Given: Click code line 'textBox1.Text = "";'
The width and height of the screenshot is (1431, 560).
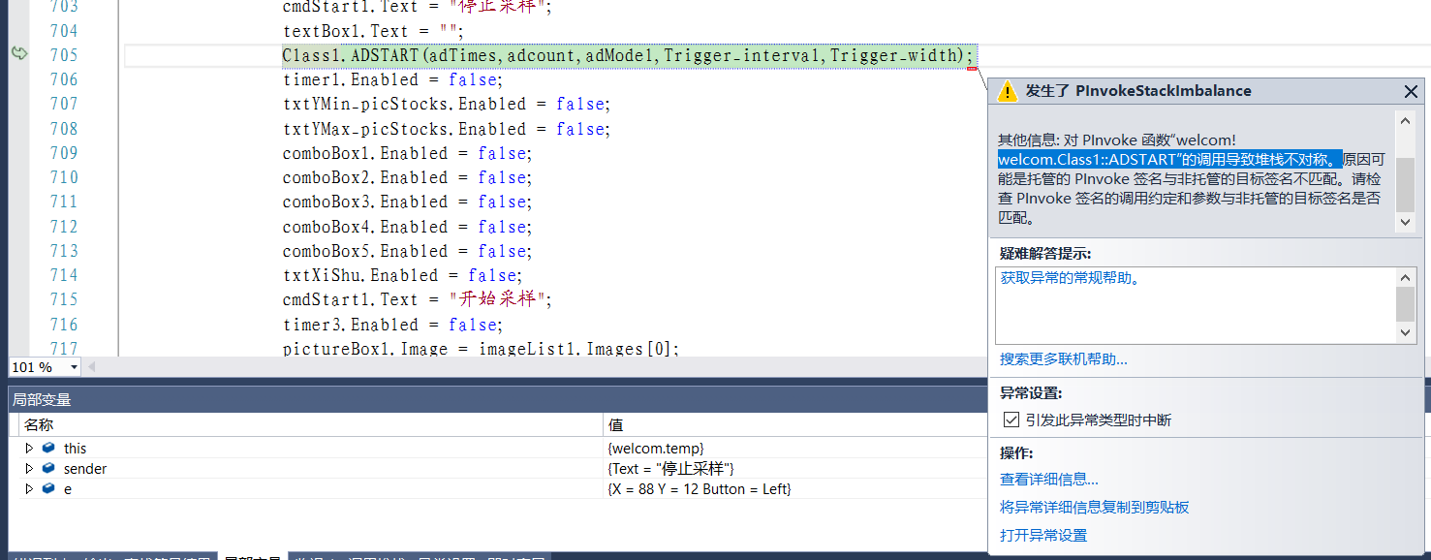Looking at the screenshot, I should [373, 31].
